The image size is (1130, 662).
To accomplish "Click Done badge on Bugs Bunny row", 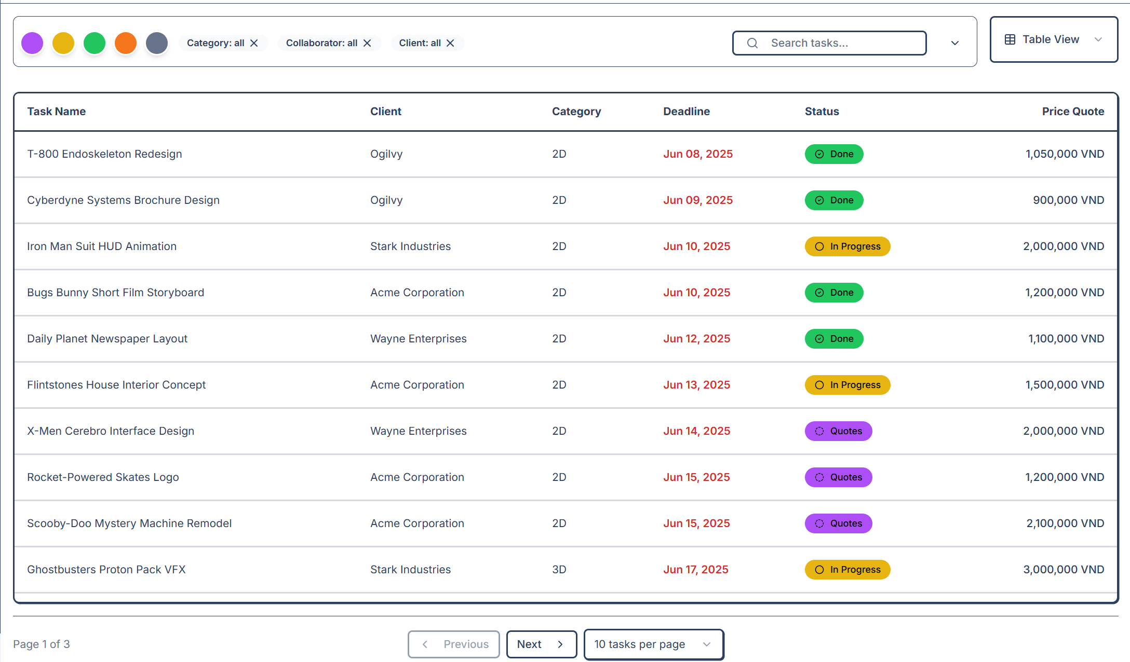I will (834, 293).
